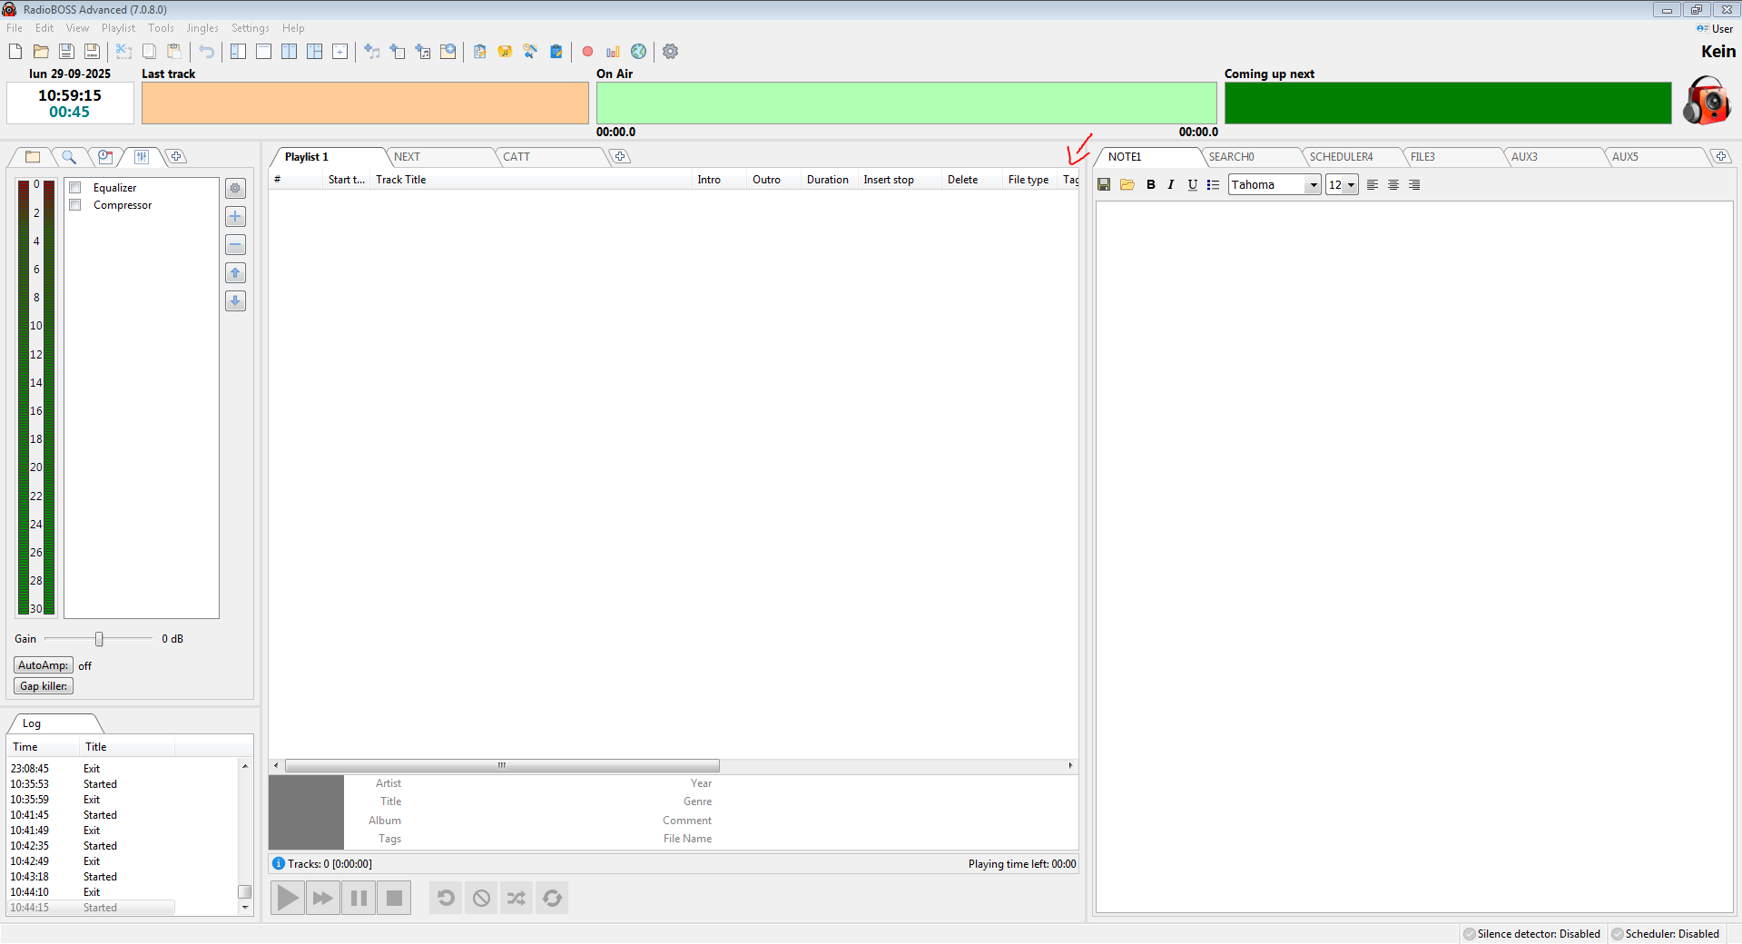1742x944 pixels.
Task: Open the Tahoma font dropdown
Action: point(1313,185)
